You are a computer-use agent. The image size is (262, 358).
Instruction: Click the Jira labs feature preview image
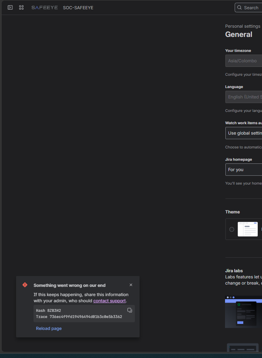click(244, 312)
